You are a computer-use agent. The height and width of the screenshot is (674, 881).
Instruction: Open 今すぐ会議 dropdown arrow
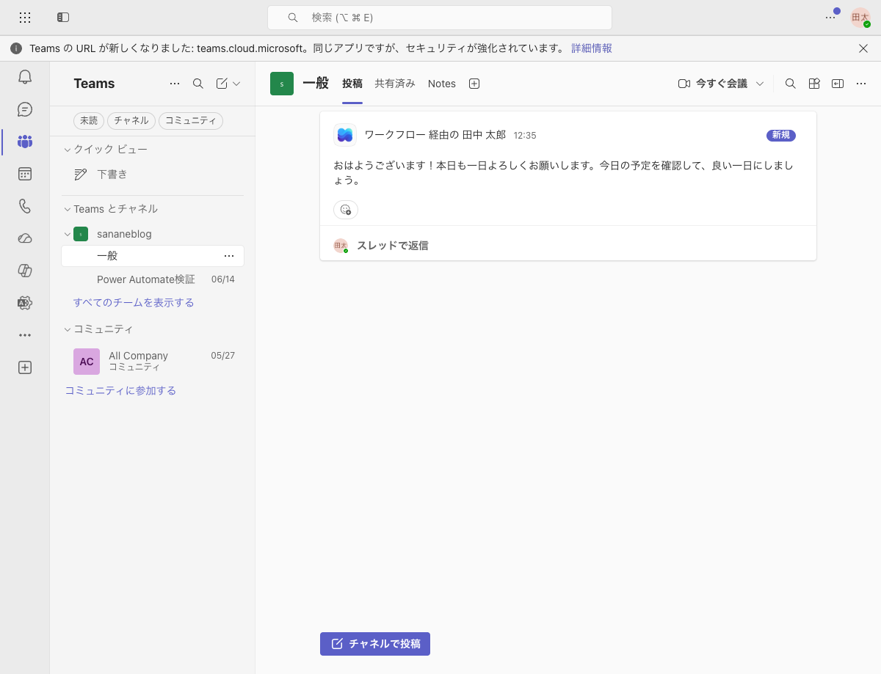coord(760,84)
